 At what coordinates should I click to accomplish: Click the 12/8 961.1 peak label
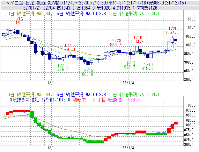click(x=70, y=47)
